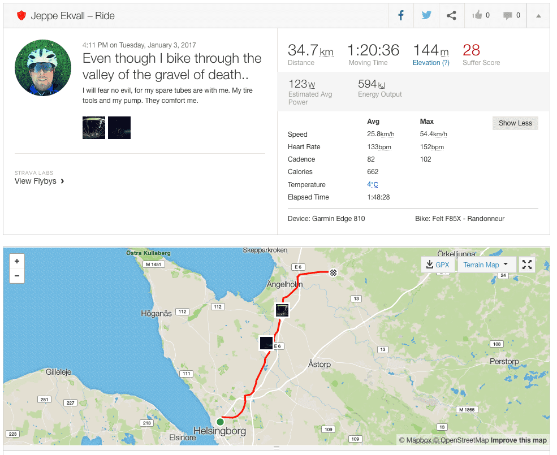Open first ride photo thumbnail
The image size is (557, 455).
tap(94, 128)
